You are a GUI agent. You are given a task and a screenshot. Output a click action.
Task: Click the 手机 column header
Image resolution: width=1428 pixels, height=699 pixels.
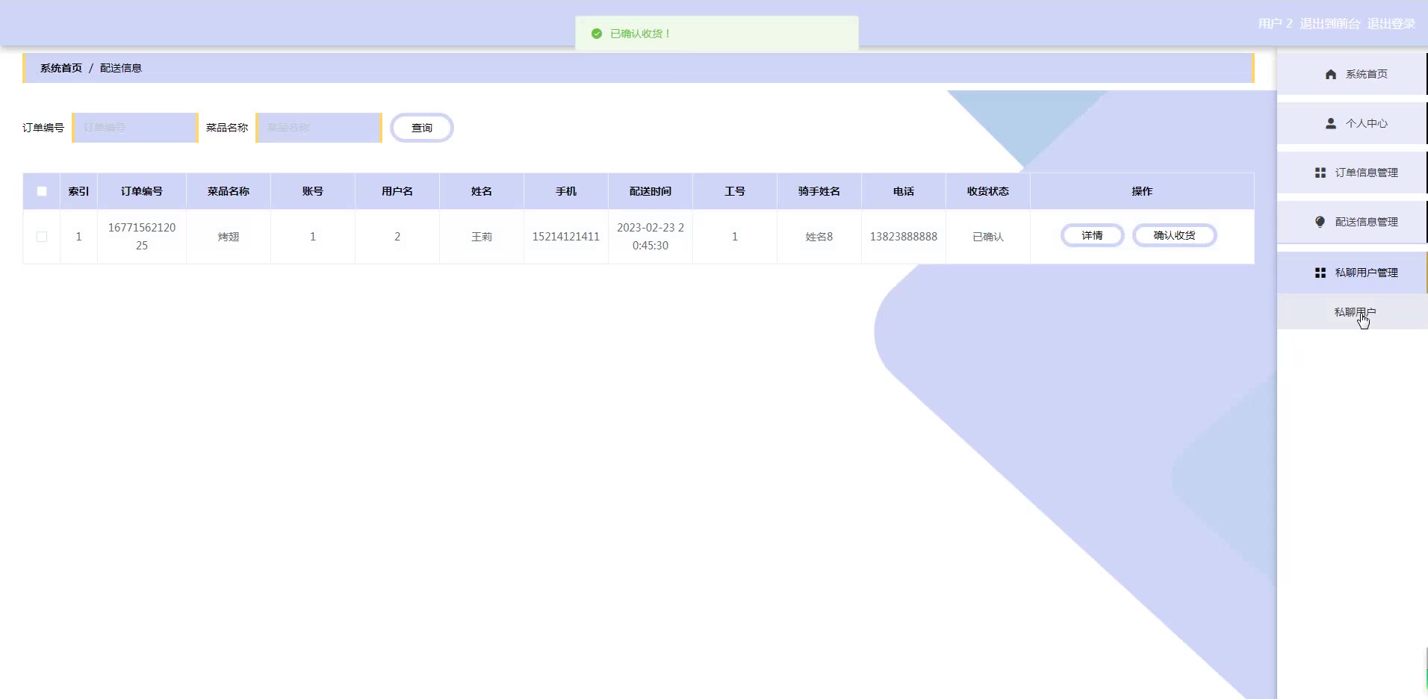pyautogui.click(x=566, y=191)
